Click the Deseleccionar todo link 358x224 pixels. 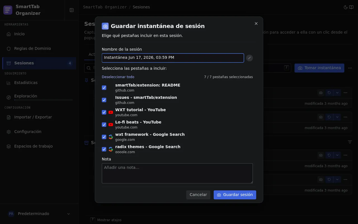pos(118,77)
